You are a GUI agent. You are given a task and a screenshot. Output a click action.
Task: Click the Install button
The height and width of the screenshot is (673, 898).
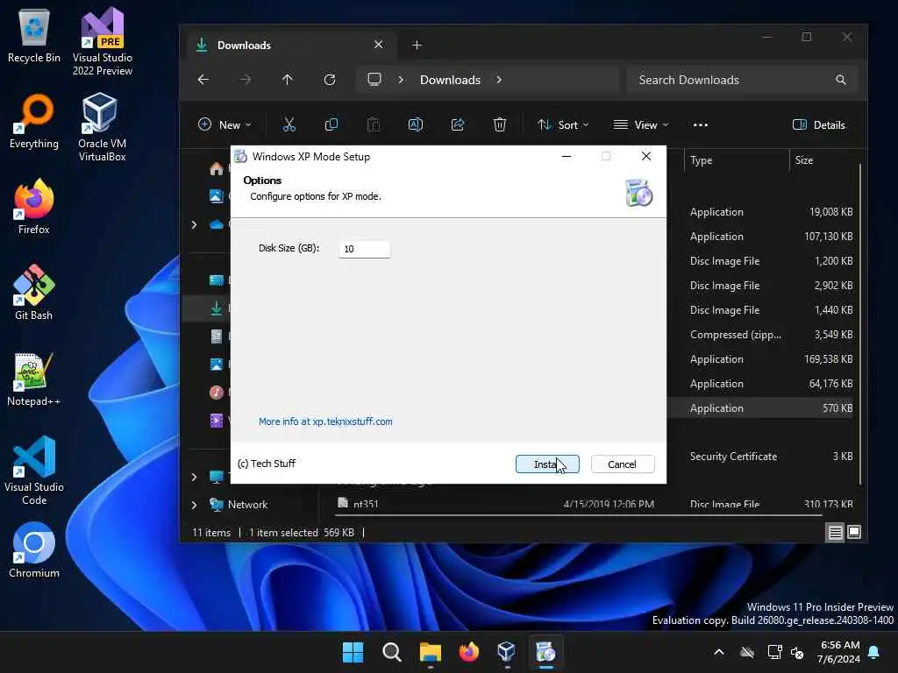click(547, 464)
